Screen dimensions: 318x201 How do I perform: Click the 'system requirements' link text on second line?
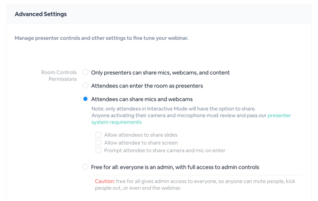point(117,122)
